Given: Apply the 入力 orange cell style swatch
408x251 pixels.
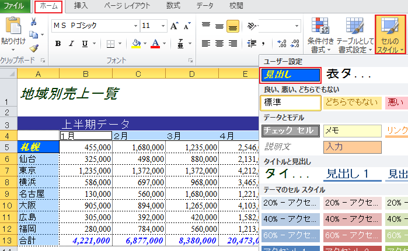Looking at the screenshot, I should (353, 146).
